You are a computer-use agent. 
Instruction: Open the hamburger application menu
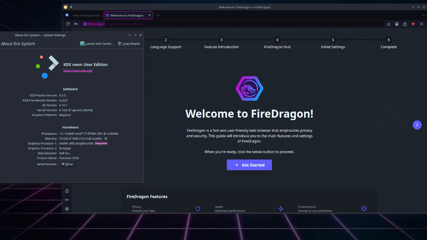pyautogui.click(x=421, y=24)
